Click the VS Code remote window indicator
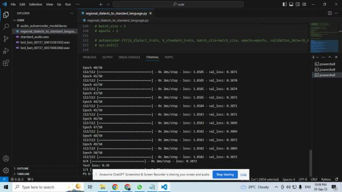The image size is (342, 192). click(4, 179)
